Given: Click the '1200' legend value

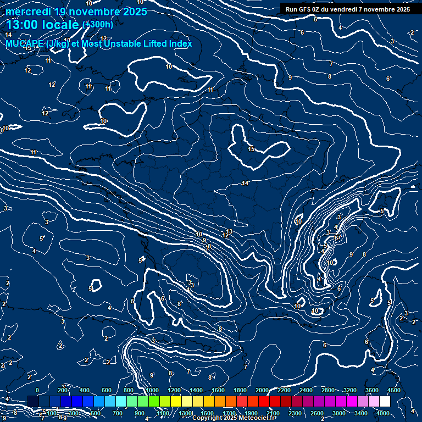Looking at the screenshot, I should [x=174, y=390].
